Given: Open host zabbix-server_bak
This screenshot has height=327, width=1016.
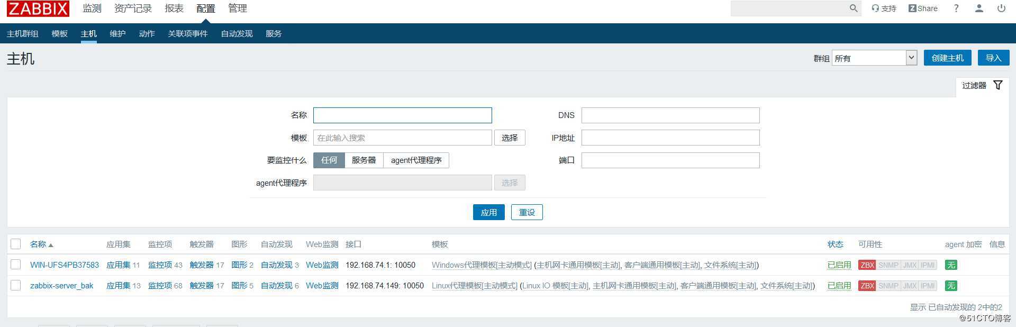Looking at the screenshot, I should [61, 286].
